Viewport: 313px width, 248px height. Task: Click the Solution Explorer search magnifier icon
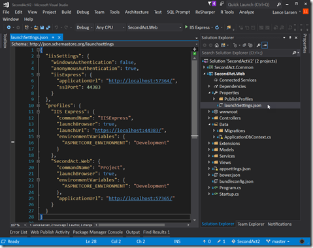(x=294, y=53)
